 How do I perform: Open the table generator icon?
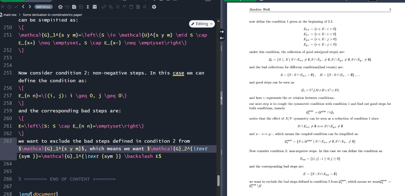[95, 7]
